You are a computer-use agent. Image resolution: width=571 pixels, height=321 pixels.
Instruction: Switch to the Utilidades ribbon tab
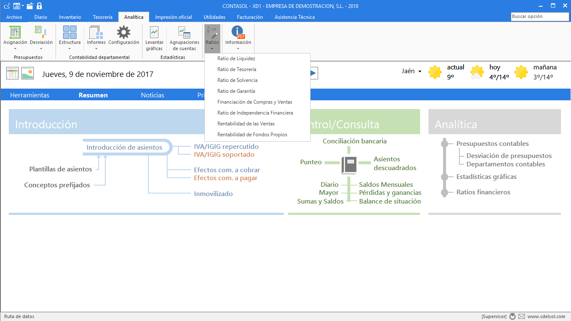[214, 17]
